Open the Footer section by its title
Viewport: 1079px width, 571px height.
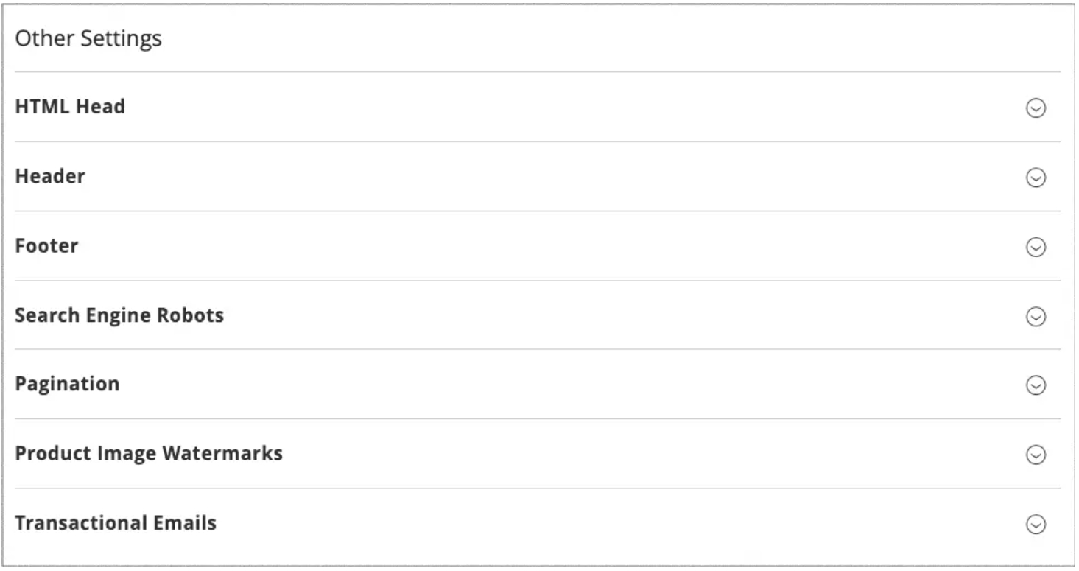46,245
